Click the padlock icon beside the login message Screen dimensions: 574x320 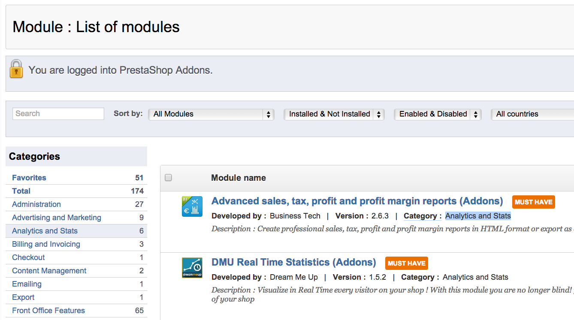click(16, 69)
